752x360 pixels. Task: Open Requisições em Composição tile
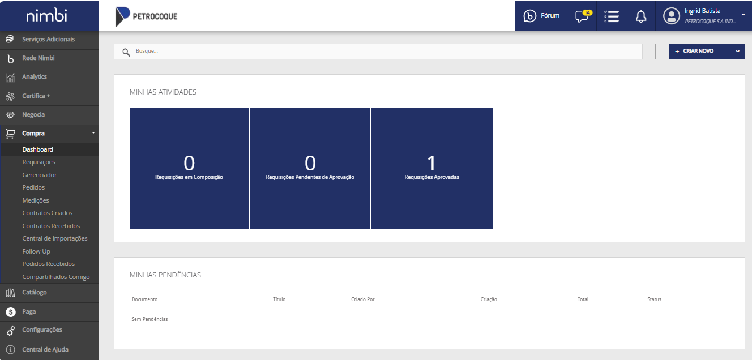pos(189,169)
